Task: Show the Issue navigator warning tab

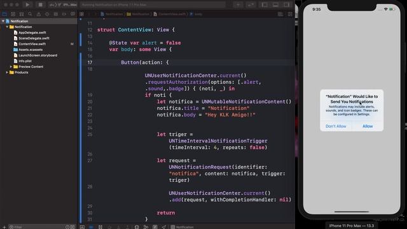Action: pyautogui.click(x=39, y=14)
